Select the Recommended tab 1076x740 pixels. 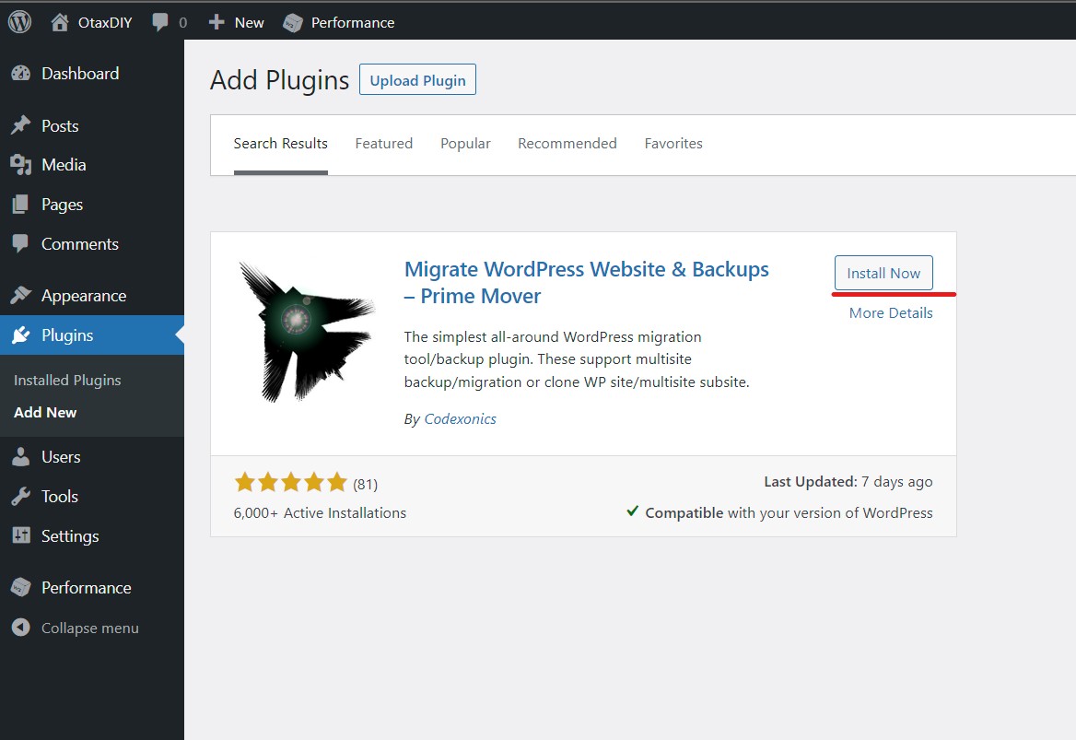coord(567,143)
